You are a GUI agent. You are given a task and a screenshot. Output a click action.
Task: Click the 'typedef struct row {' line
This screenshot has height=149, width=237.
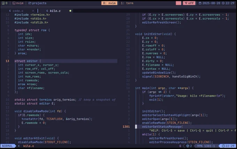point(32,30)
